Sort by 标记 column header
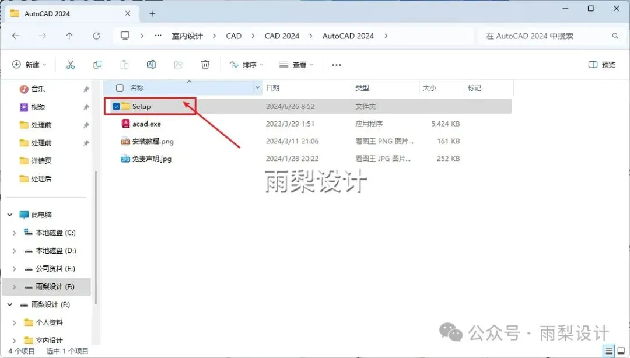This screenshot has width=630, height=358. coord(489,87)
